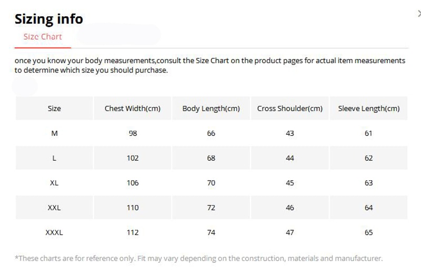
Task: Click chest width value 102 for L
Action: pyautogui.click(x=133, y=158)
